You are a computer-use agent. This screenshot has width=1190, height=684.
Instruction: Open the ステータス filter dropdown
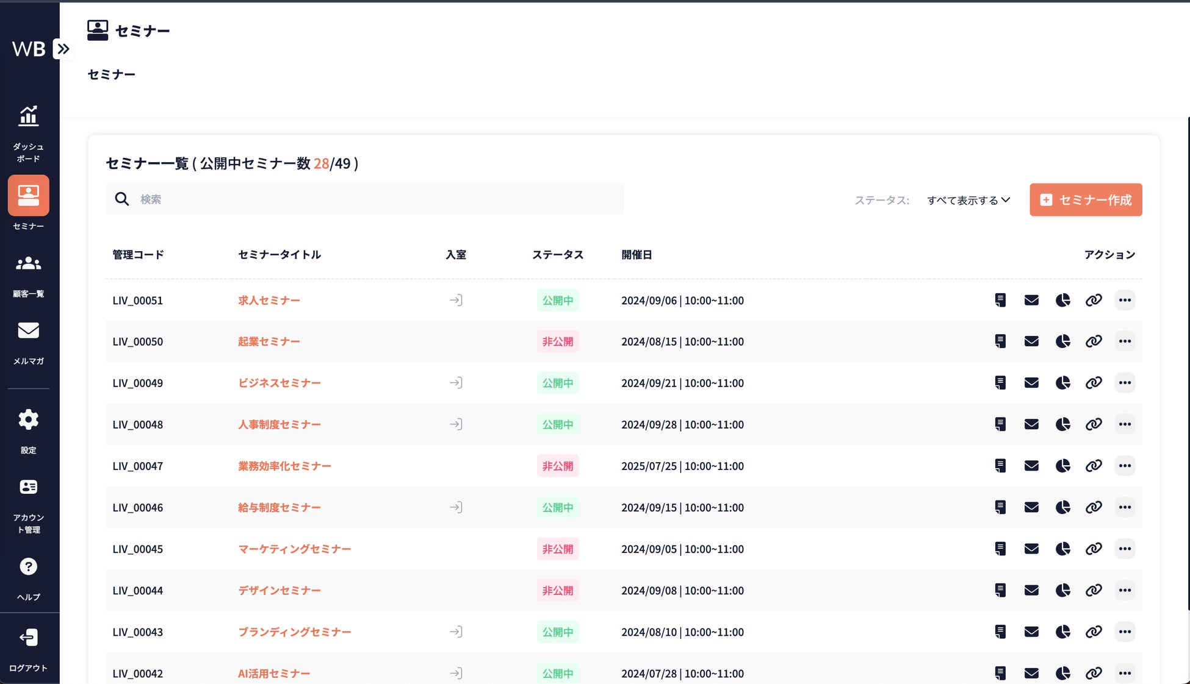click(x=968, y=200)
